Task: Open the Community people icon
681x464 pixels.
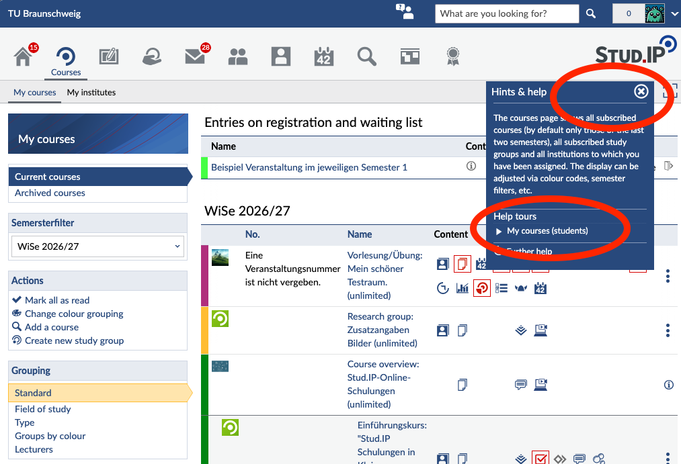Action: coord(237,56)
